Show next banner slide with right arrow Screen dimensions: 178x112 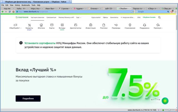coord(158,100)
